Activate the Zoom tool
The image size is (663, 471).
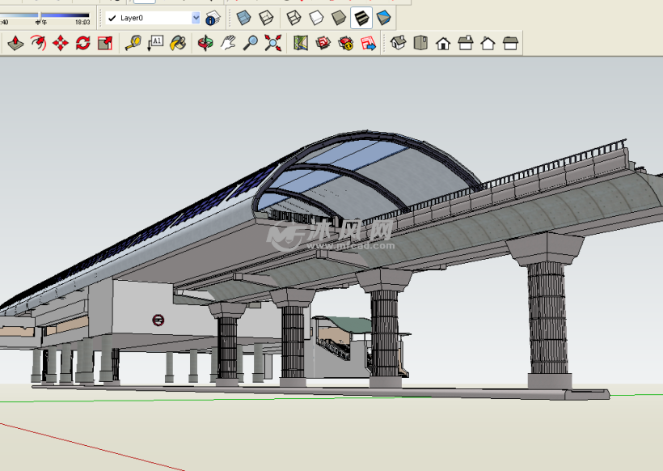[251, 45]
